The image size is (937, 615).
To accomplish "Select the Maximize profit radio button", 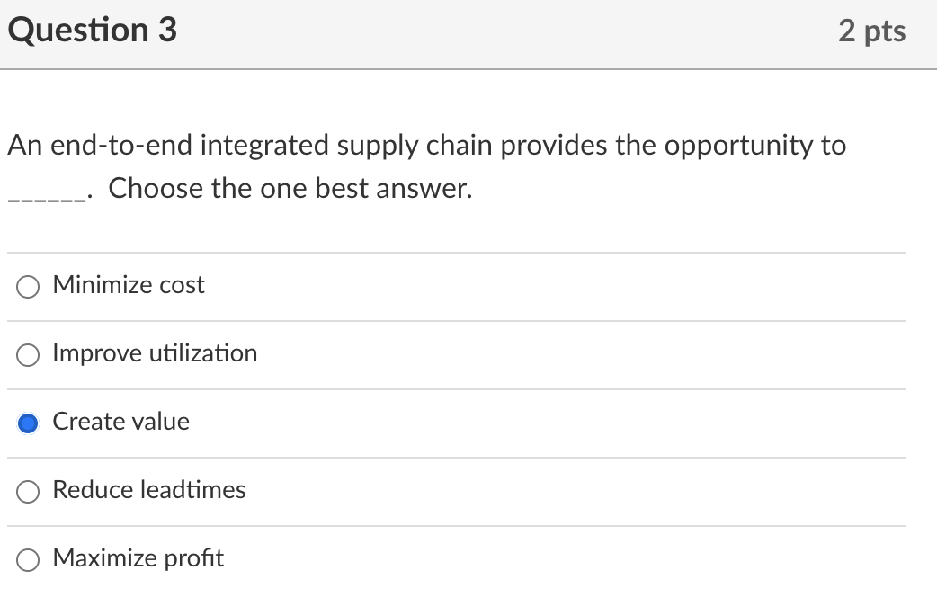I will tap(28, 559).
